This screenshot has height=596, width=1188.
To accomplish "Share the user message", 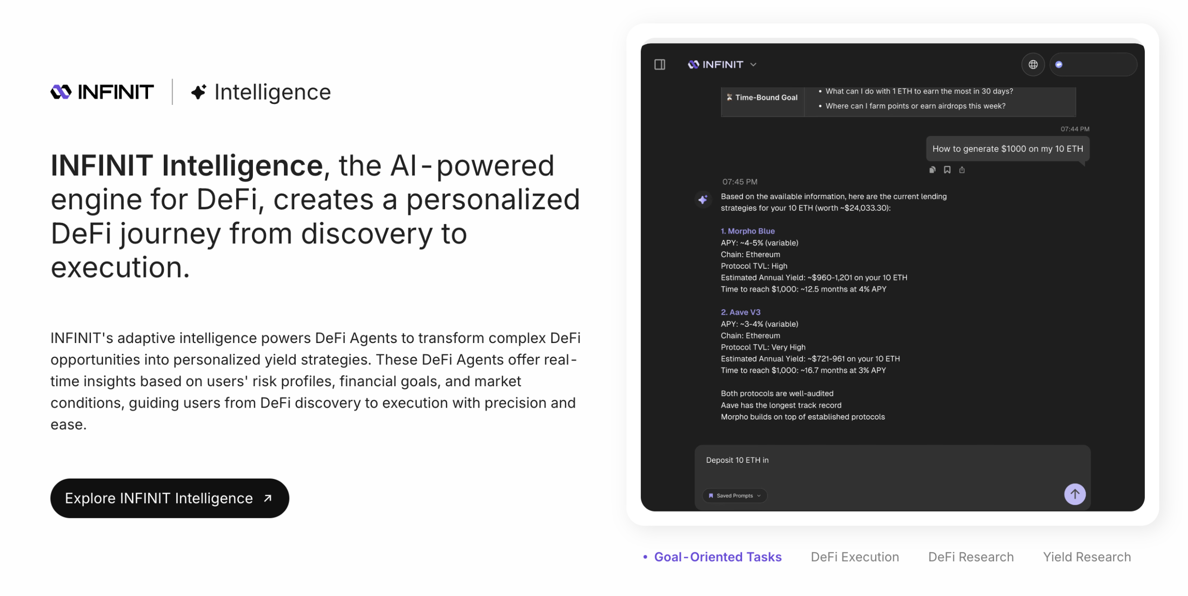I will pyautogui.click(x=962, y=170).
